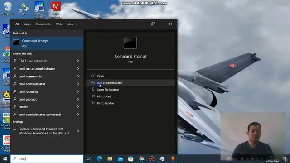290x163 pixels.
Task: Switch to the Documents tab
Action: pyautogui.click(x=43, y=24)
